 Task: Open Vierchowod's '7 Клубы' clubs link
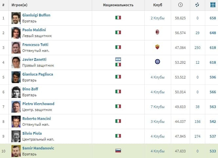click(x=157, y=106)
